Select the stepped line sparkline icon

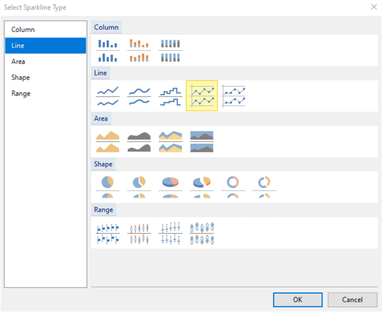pyautogui.click(x=170, y=95)
